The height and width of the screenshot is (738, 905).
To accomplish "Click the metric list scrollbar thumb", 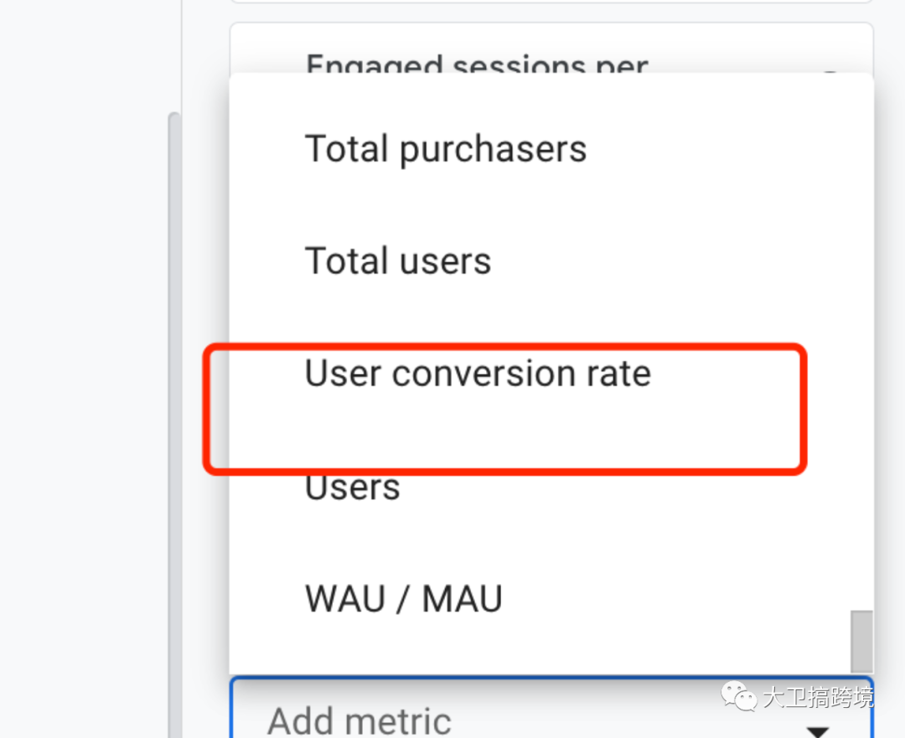I will pos(861,641).
